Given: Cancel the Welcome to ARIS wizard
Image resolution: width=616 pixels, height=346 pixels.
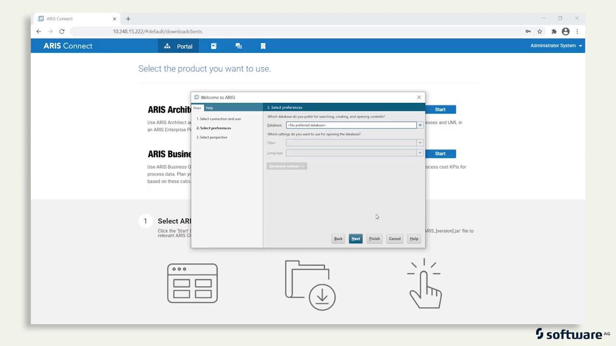Looking at the screenshot, I should pos(394,239).
